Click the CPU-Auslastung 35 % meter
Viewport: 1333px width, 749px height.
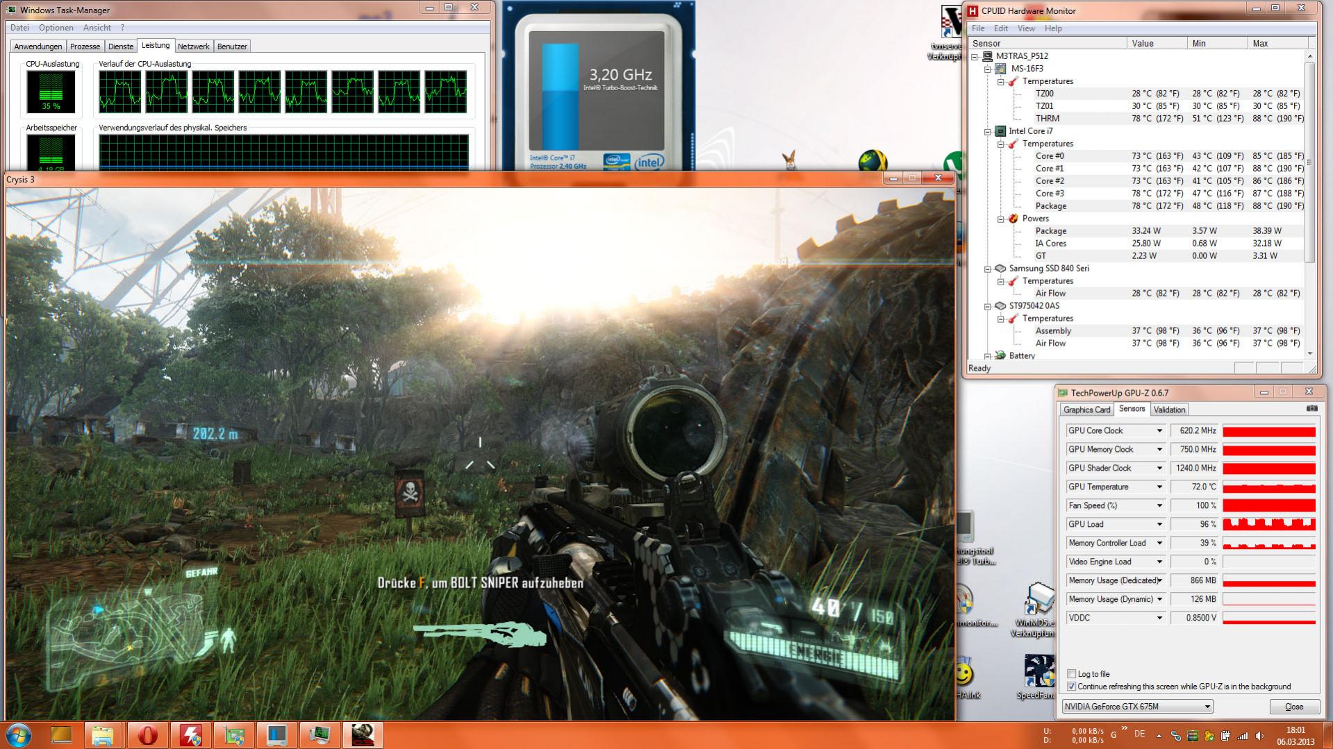(x=51, y=92)
